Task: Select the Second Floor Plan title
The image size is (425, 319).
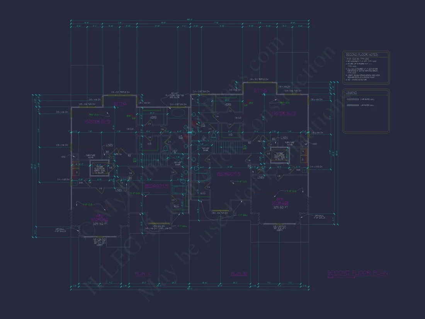Action: pos(357,273)
